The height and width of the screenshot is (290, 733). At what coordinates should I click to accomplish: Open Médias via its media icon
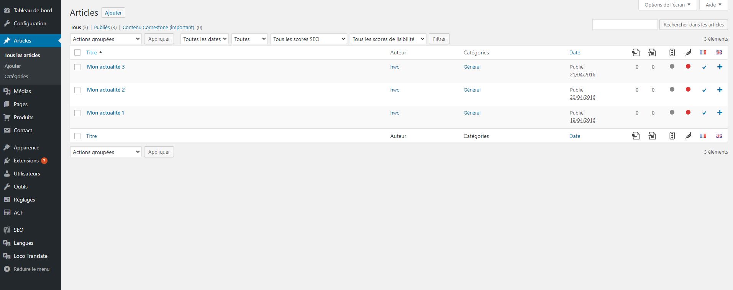pos(7,91)
